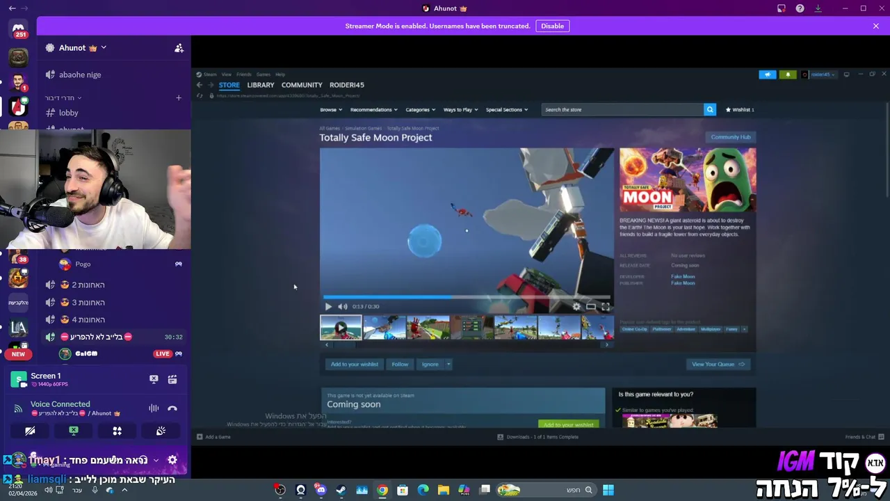The width and height of the screenshot is (890, 501).
Task: Toggle Discord camera on or off
Action: pos(30,431)
